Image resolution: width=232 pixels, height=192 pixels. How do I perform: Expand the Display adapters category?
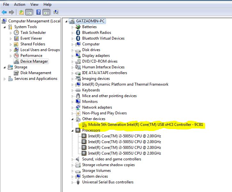pos(72,56)
